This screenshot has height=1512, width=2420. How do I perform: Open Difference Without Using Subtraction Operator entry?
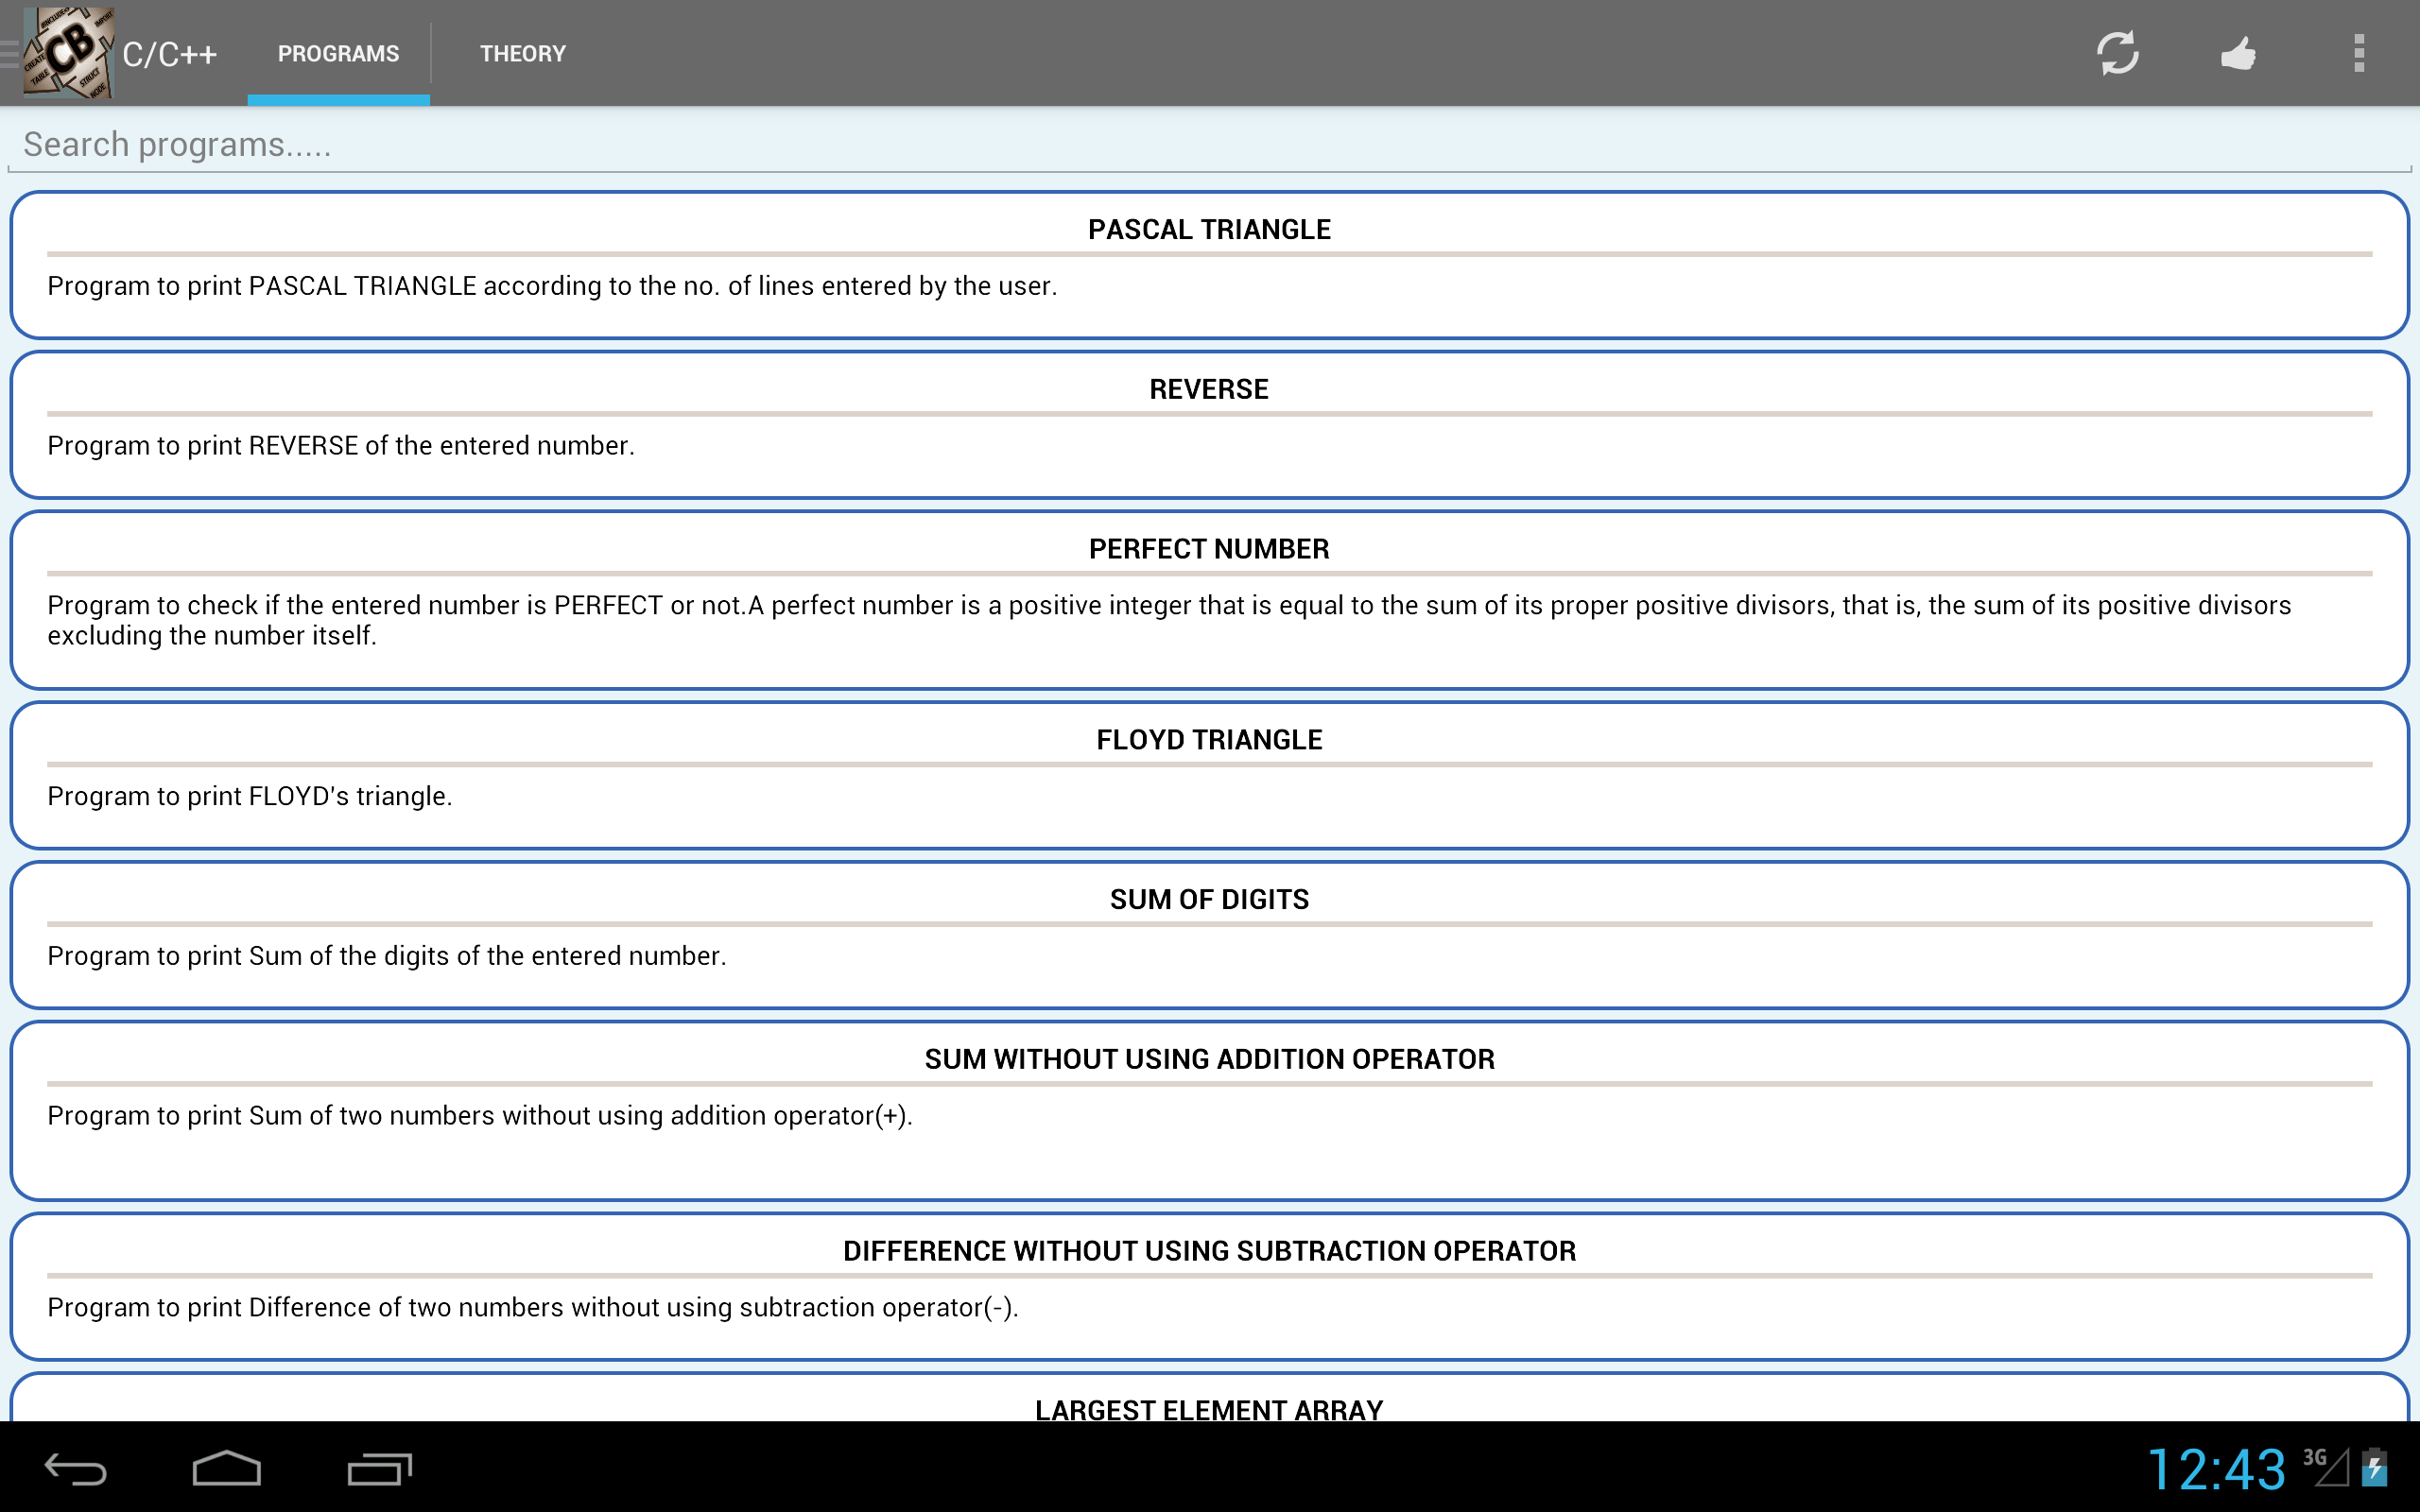click(1209, 1285)
